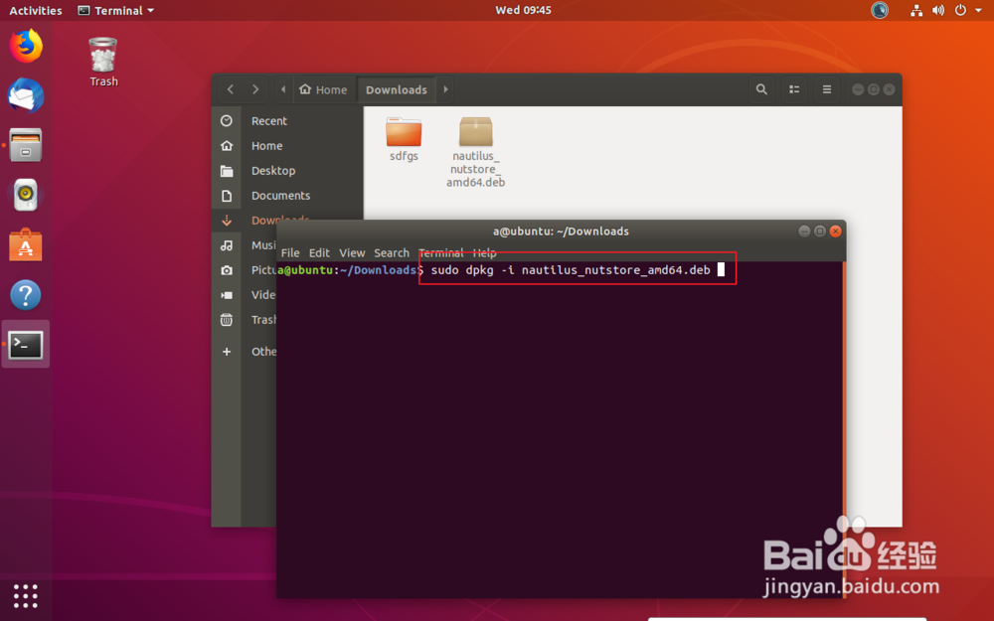Open the Help app from the dock
Screen dimensions: 994x621
coord(25,293)
